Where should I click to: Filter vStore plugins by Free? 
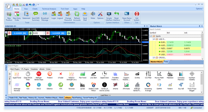pos(10,78)
